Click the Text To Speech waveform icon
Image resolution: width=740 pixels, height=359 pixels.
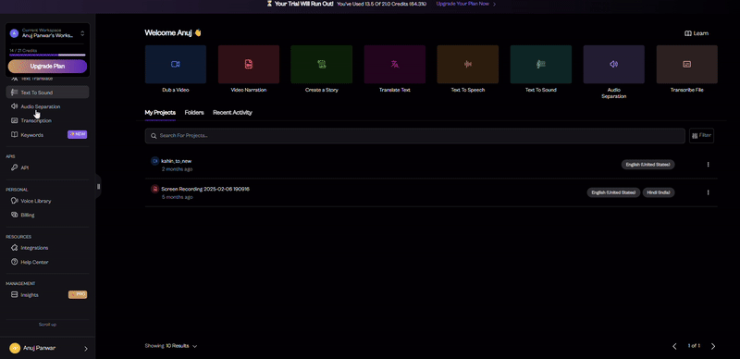pyautogui.click(x=468, y=64)
